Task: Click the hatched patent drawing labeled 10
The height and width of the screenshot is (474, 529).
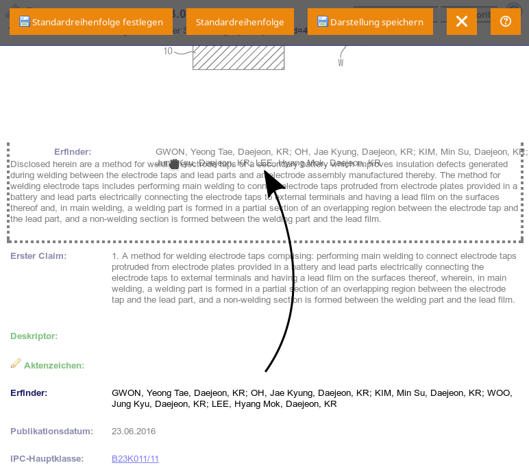Action: click(x=238, y=58)
